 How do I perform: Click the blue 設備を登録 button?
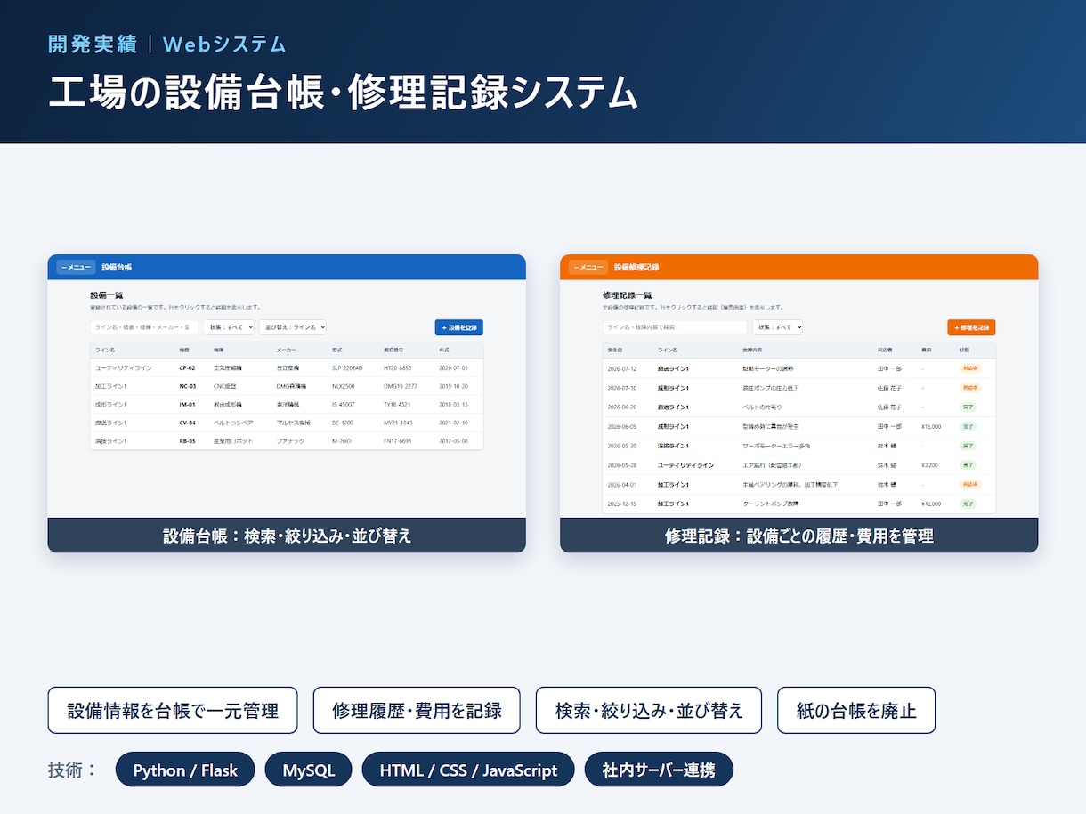[458, 327]
